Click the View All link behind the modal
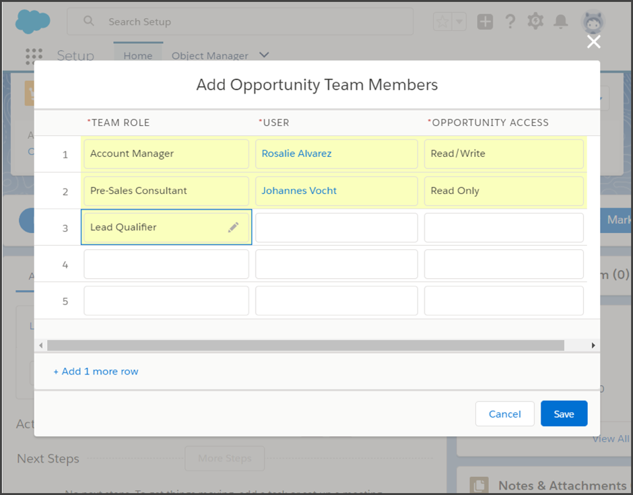The height and width of the screenshot is (495, 633). [x=610, y=439]
